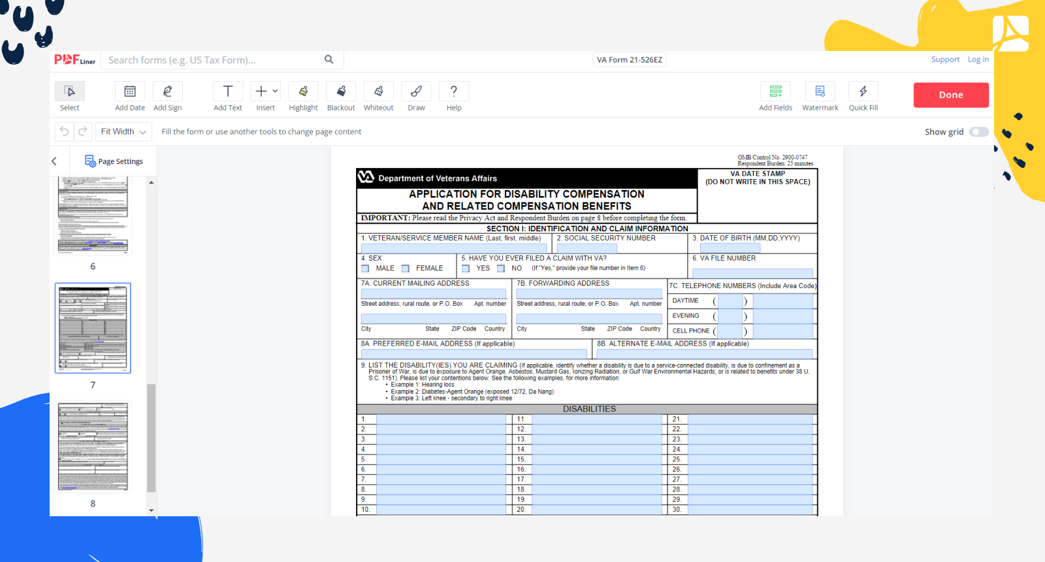Screen dimensions: 1045x562
Task: Select the page 8 thumbnail
Action: pyautogui.click(x=93, y=446)
